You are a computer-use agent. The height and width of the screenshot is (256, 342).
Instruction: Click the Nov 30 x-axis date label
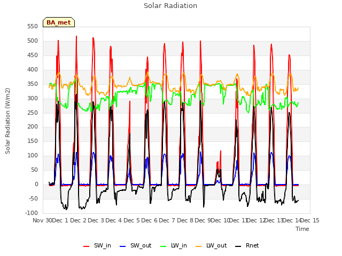[x=42, y=220]
